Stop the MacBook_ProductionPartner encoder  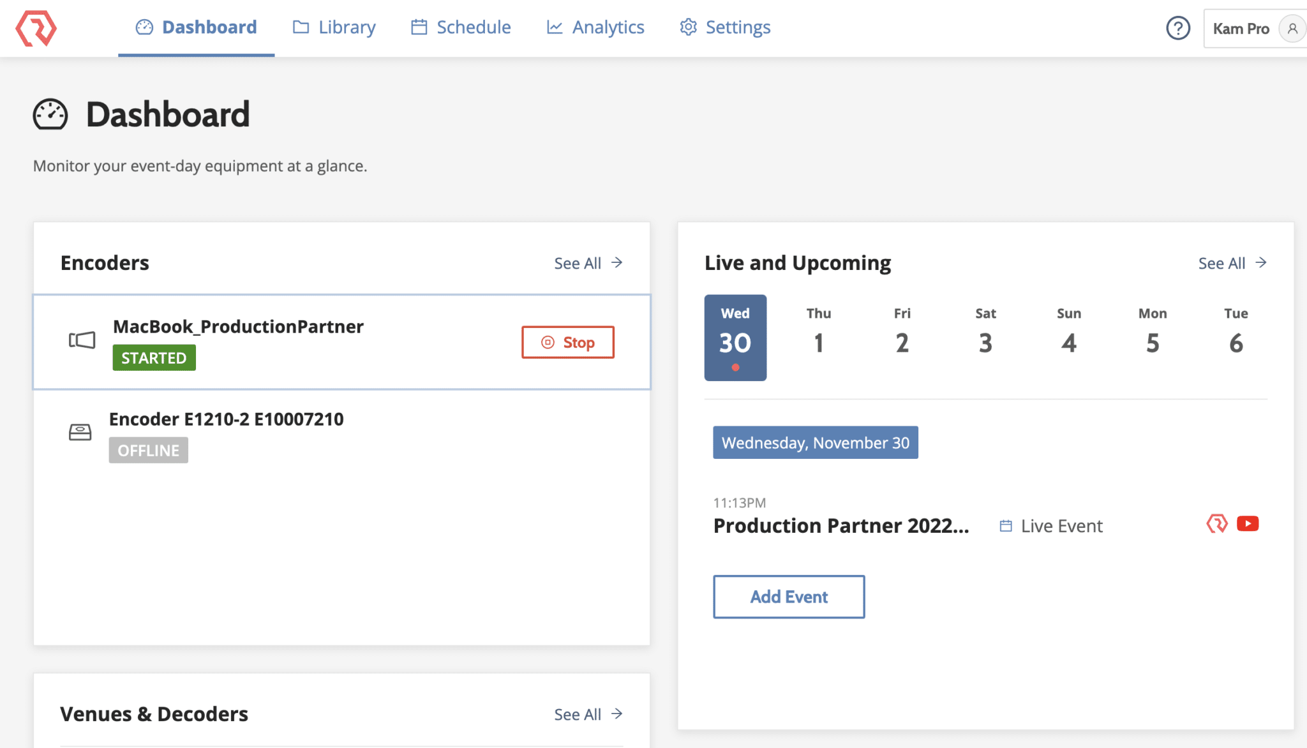[567, 343]
